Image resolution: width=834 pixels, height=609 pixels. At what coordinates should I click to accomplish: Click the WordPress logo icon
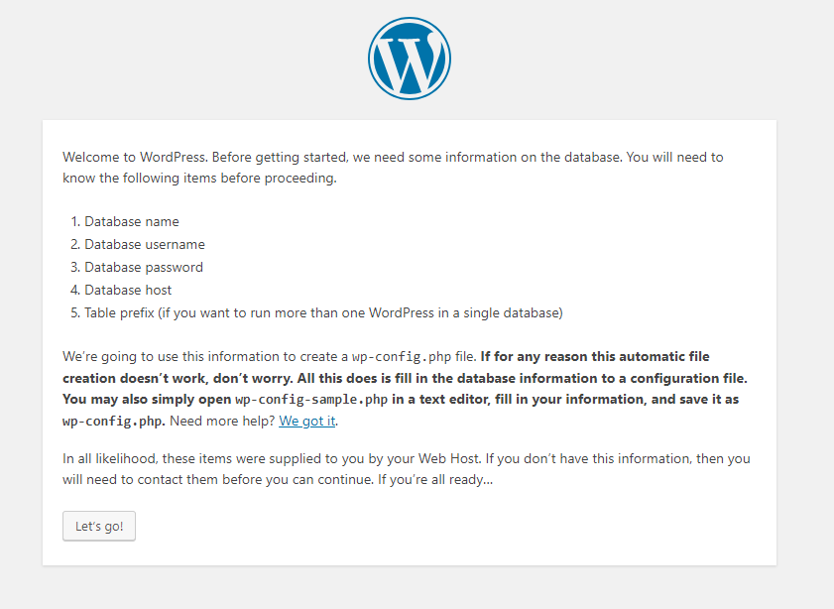point(409,59)
